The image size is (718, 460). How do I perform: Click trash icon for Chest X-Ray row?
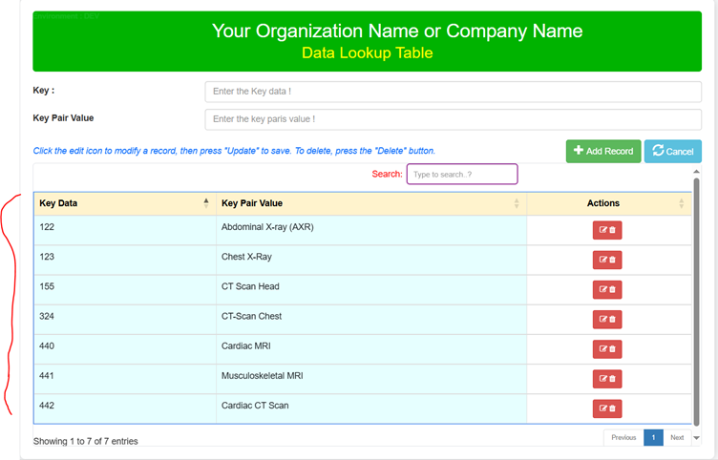pos(612,260)
